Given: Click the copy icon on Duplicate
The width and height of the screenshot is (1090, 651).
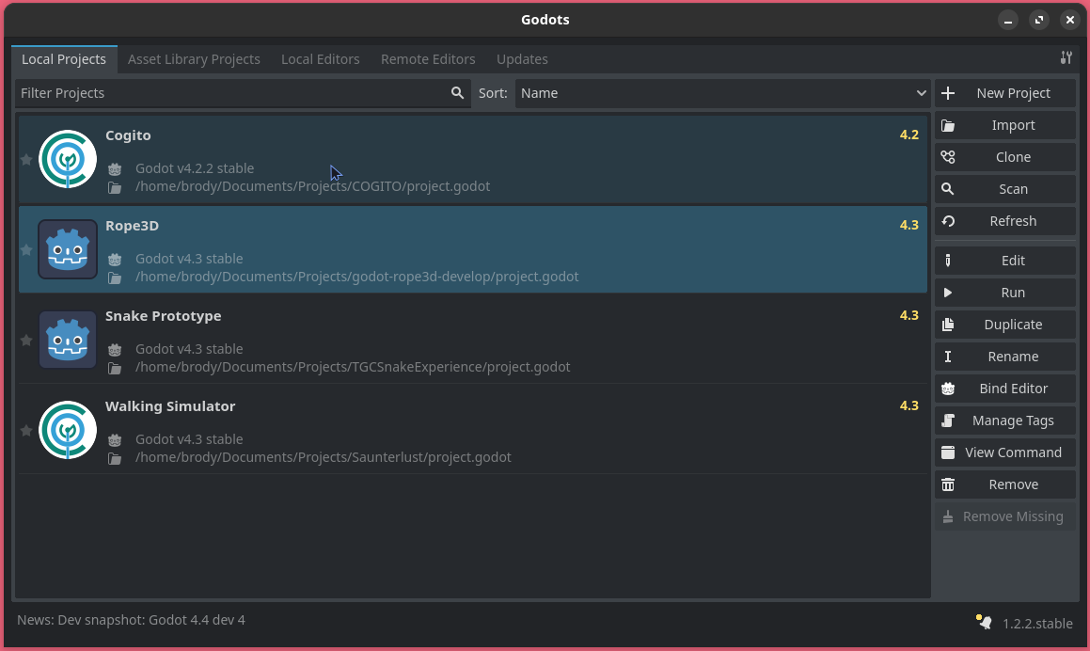Looking at the screenshot, I should pyautogui.click(x=947, y=325).
